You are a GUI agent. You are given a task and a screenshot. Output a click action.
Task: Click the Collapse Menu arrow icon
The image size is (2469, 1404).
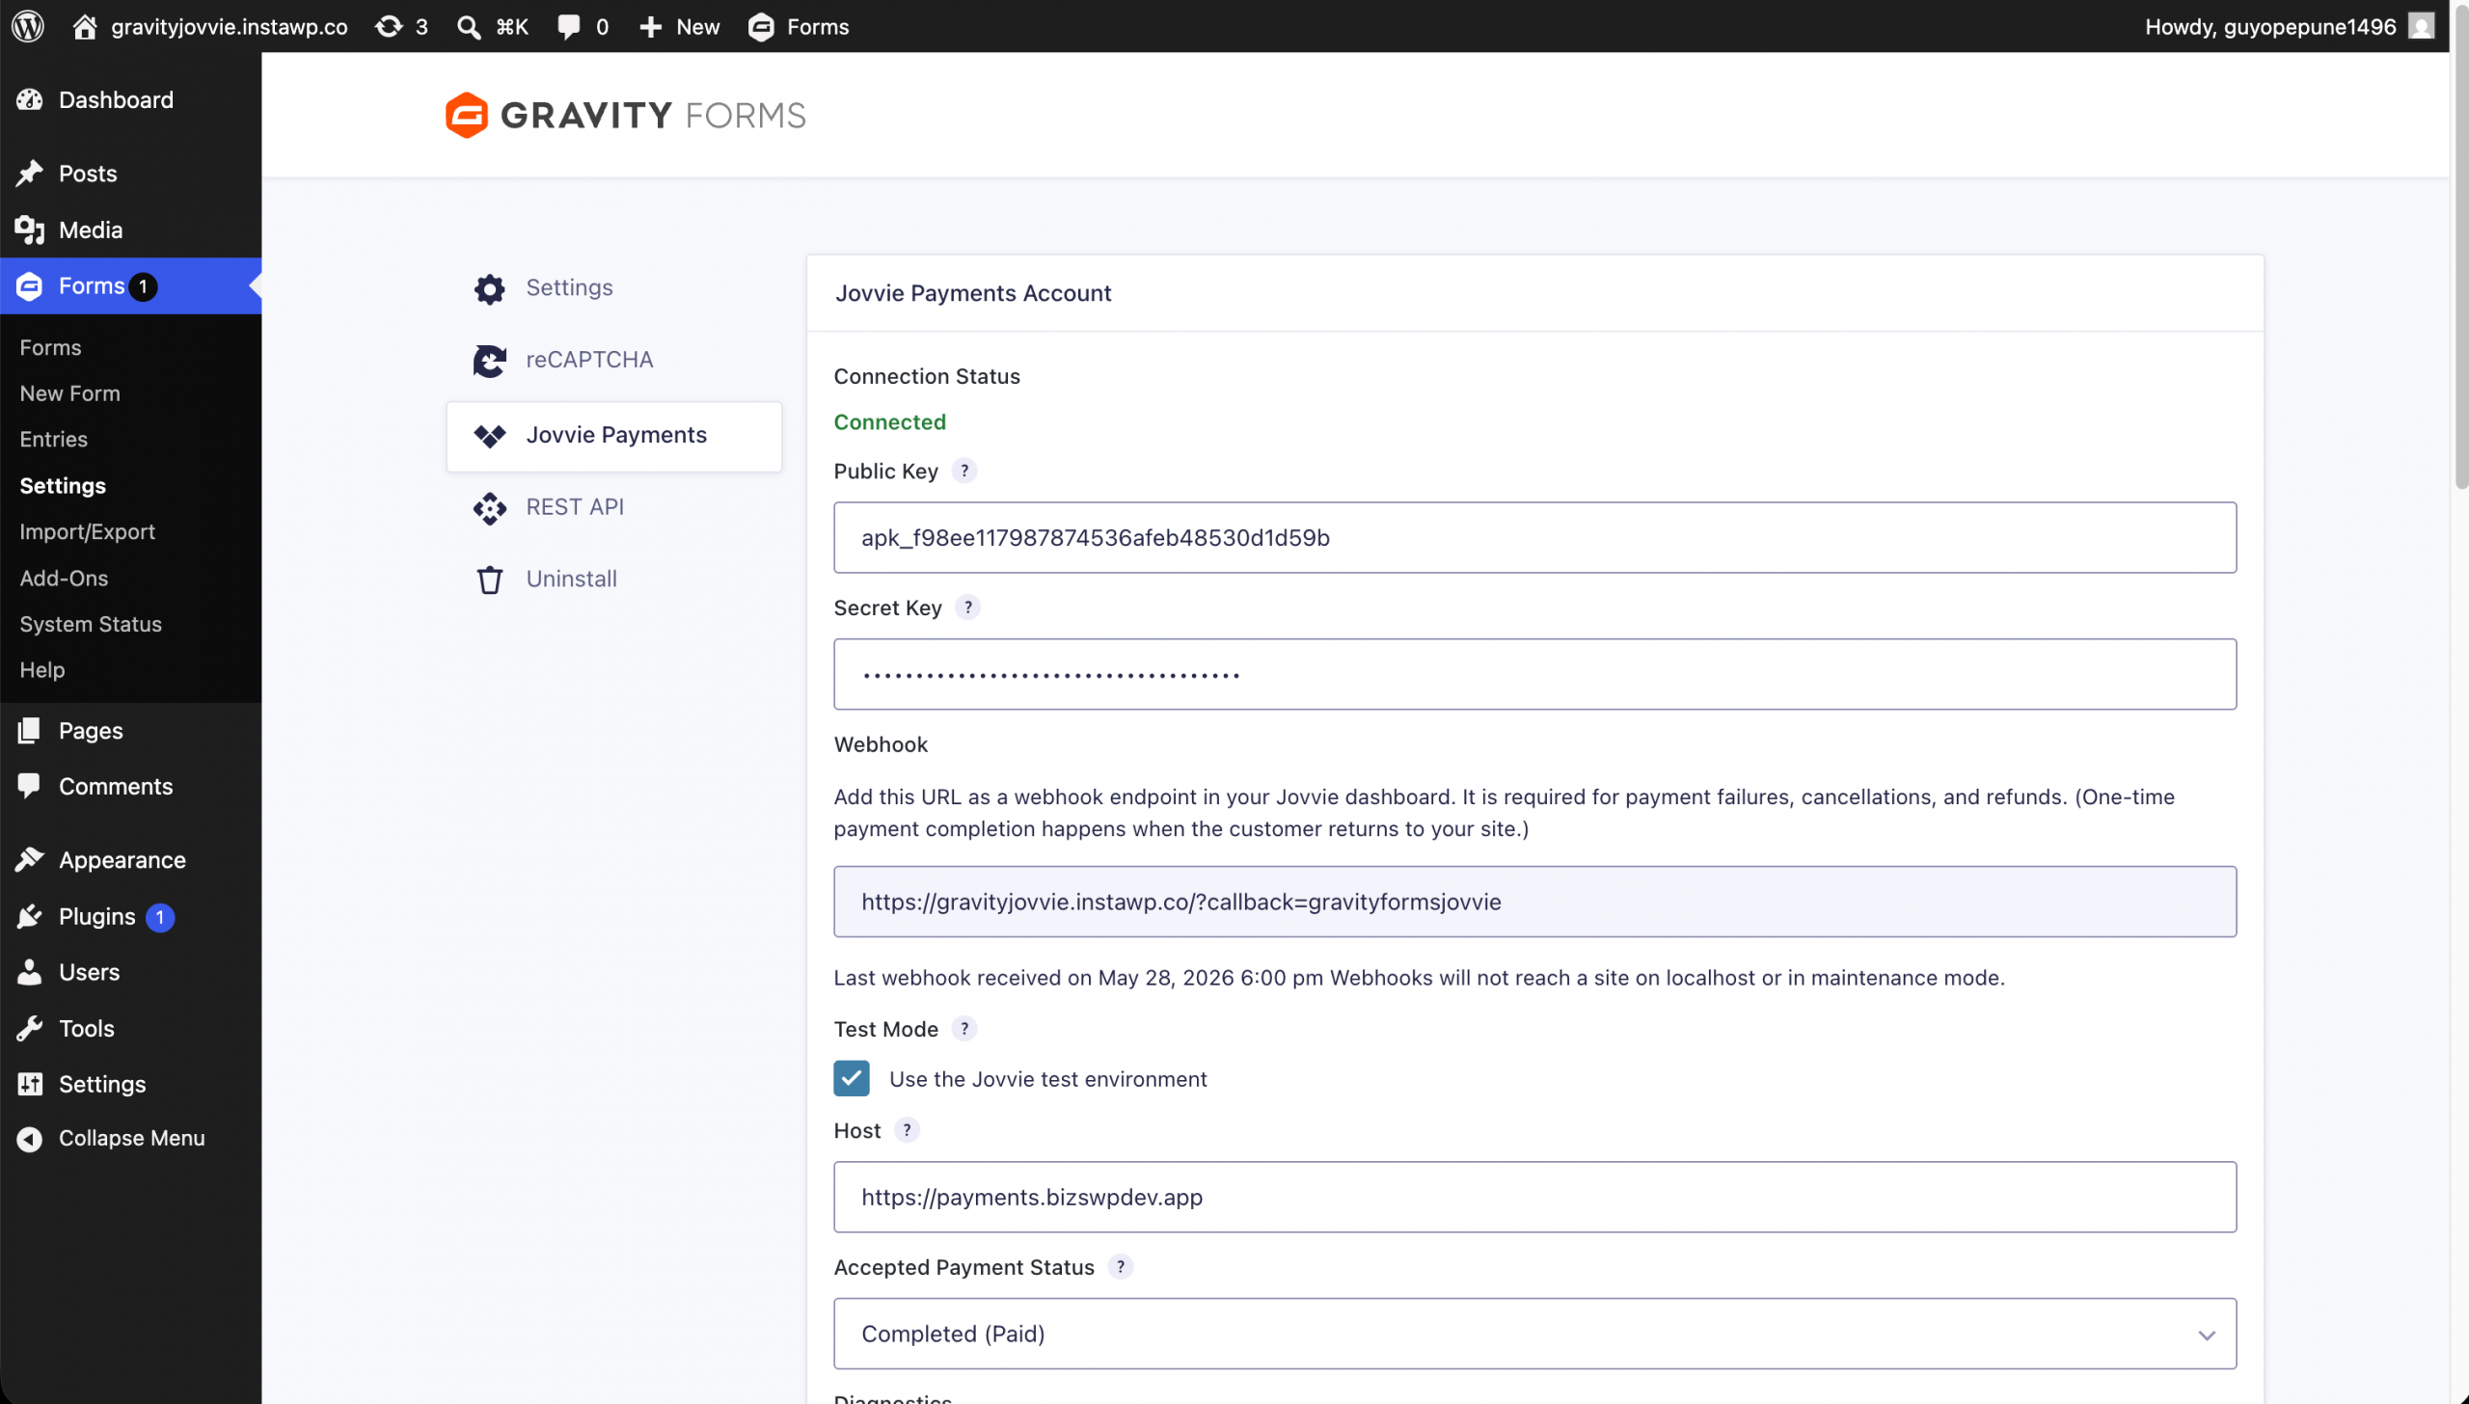pyautogui.click(x=30, y=1139)
